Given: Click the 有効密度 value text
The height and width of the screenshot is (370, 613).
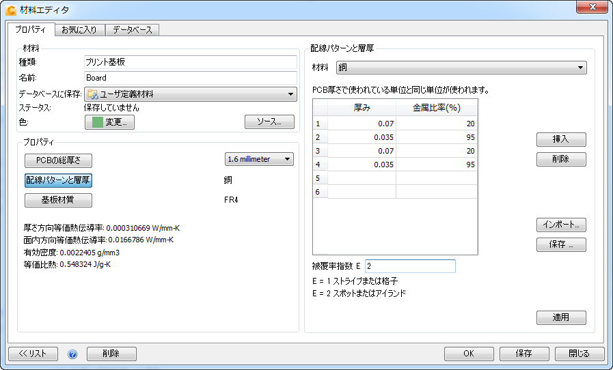Looking at the screenshot, I should click(90, 253).
